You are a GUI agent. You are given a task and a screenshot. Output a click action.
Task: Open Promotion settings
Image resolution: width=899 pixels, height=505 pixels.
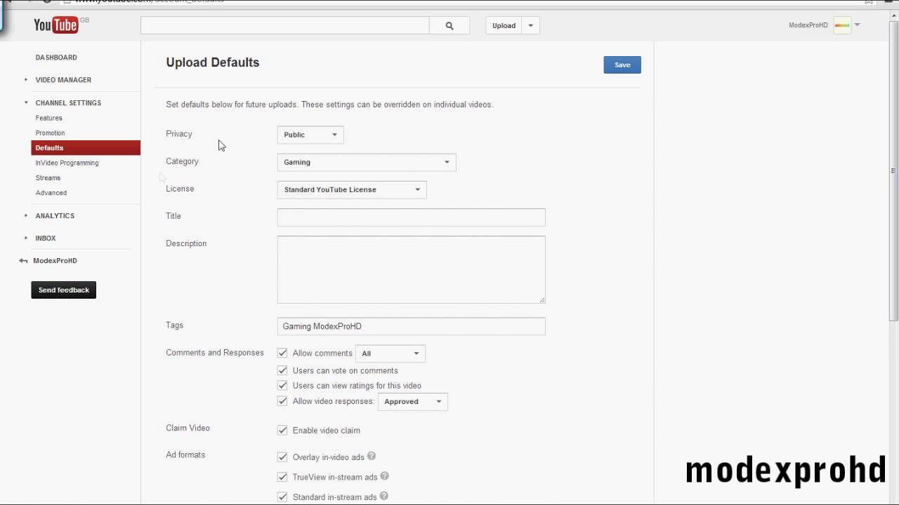[51, 133]
